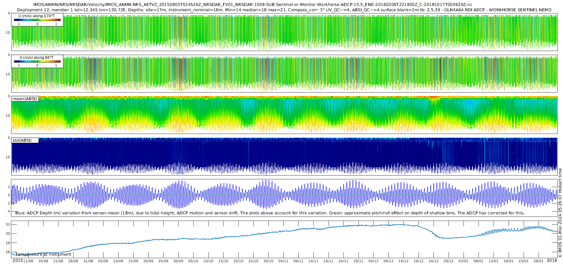563x266 pixels.
Task: Click the 04/11 date tick label
Action: [x=283, y=261]
